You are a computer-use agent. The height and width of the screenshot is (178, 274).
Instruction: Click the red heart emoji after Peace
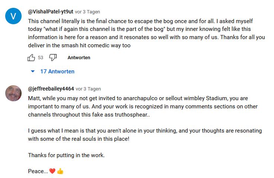click(52, 171)
